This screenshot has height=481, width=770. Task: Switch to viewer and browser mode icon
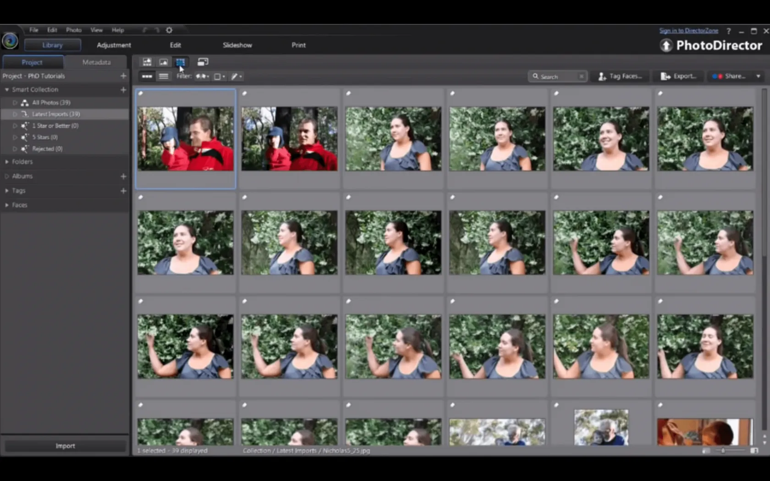pyautogui.click(x=147, y=62)
